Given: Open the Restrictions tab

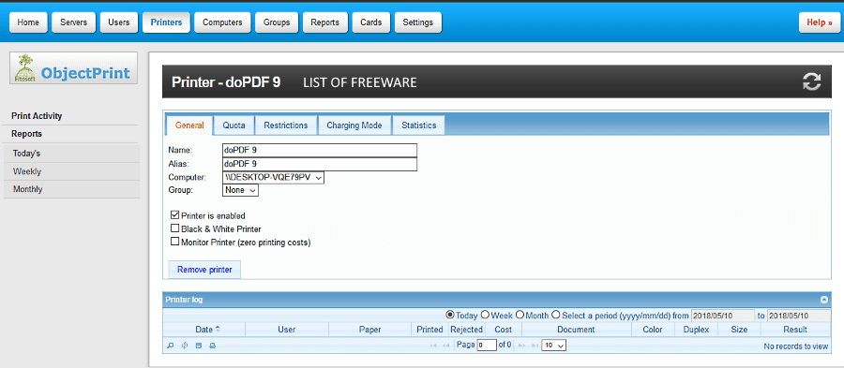Looking at the screenshot, I should point(286,125).
